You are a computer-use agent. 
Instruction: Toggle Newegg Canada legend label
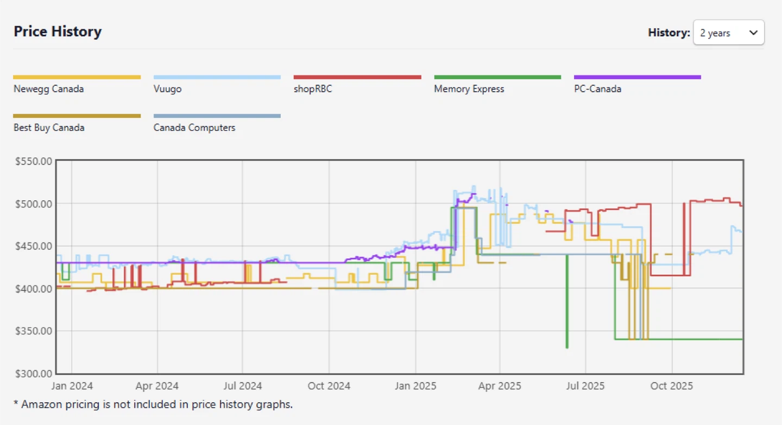click(49, 89)
